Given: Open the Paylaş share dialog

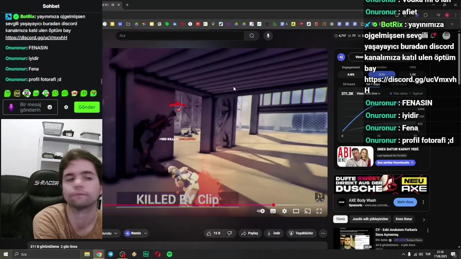Looking at the screenshot, I should (x=250, y=233).
